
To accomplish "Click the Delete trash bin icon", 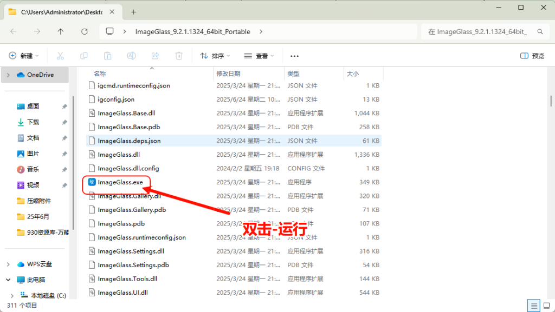I will pyautogui.click(x=179, y=56).
